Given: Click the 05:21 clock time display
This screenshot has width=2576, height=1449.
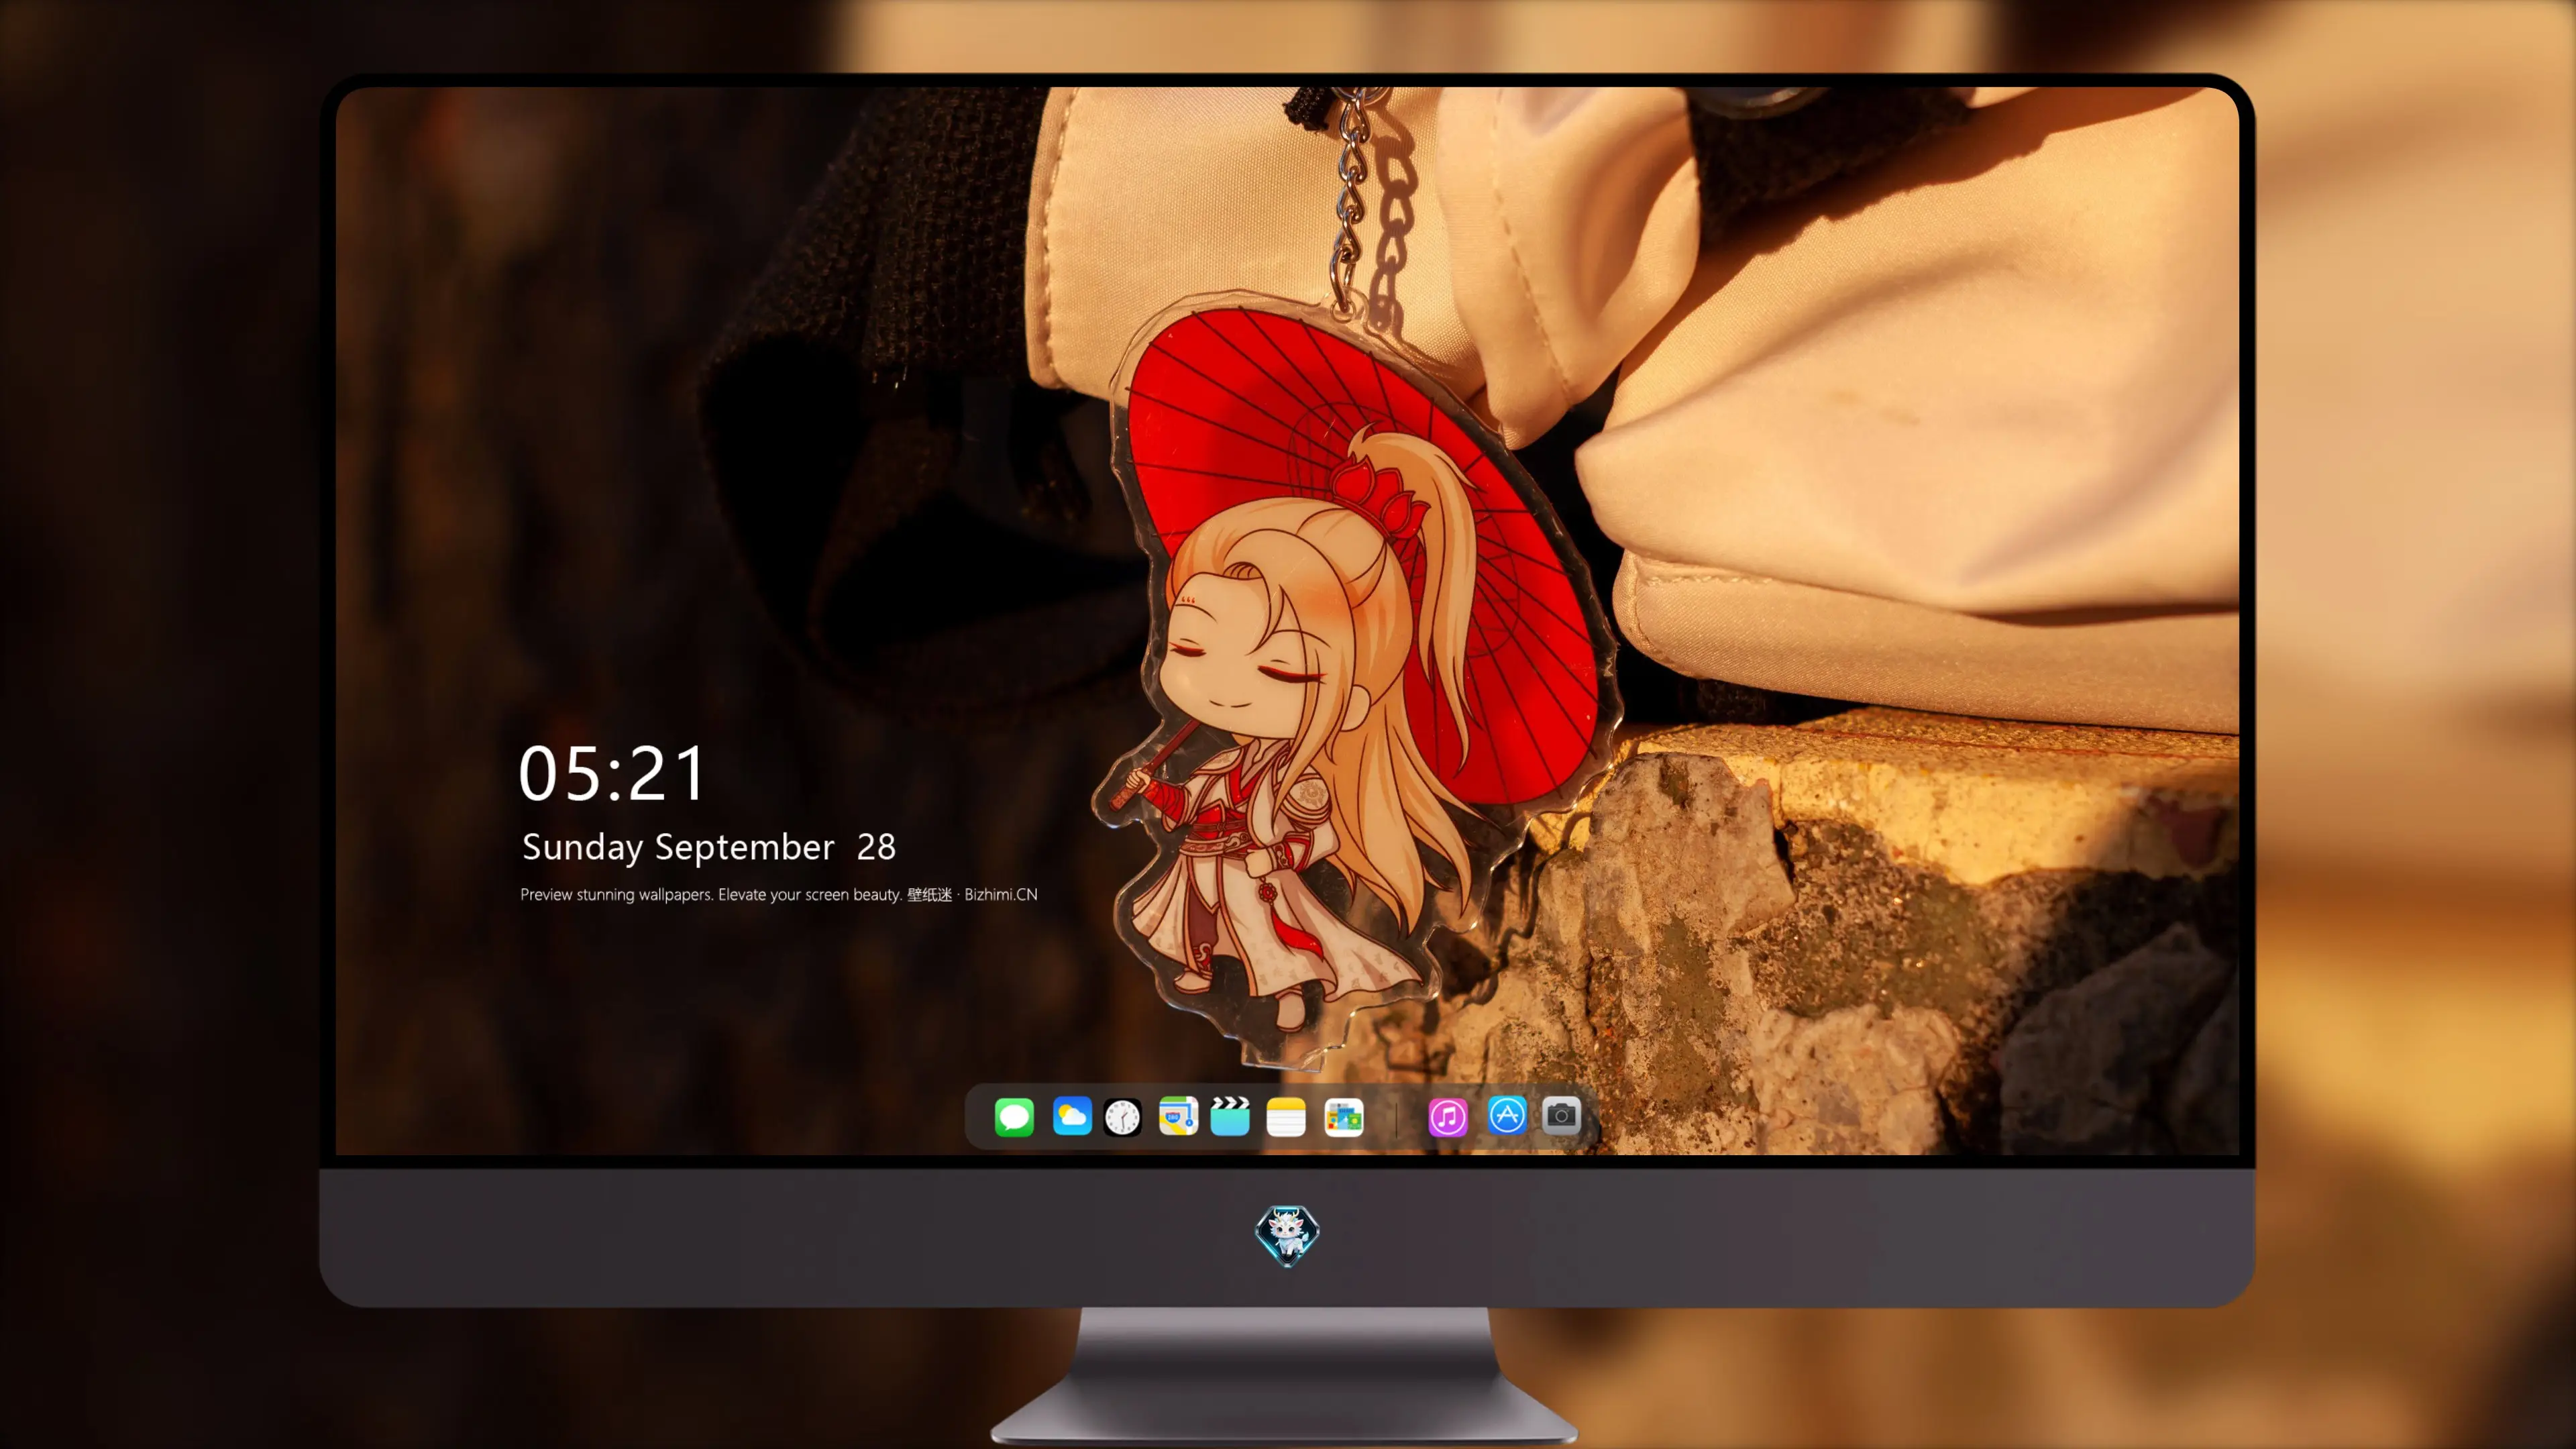Looking at the screenshot, I should tap(612, 773).
